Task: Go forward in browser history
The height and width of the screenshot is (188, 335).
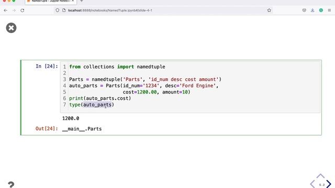Action: click(14, 10)
